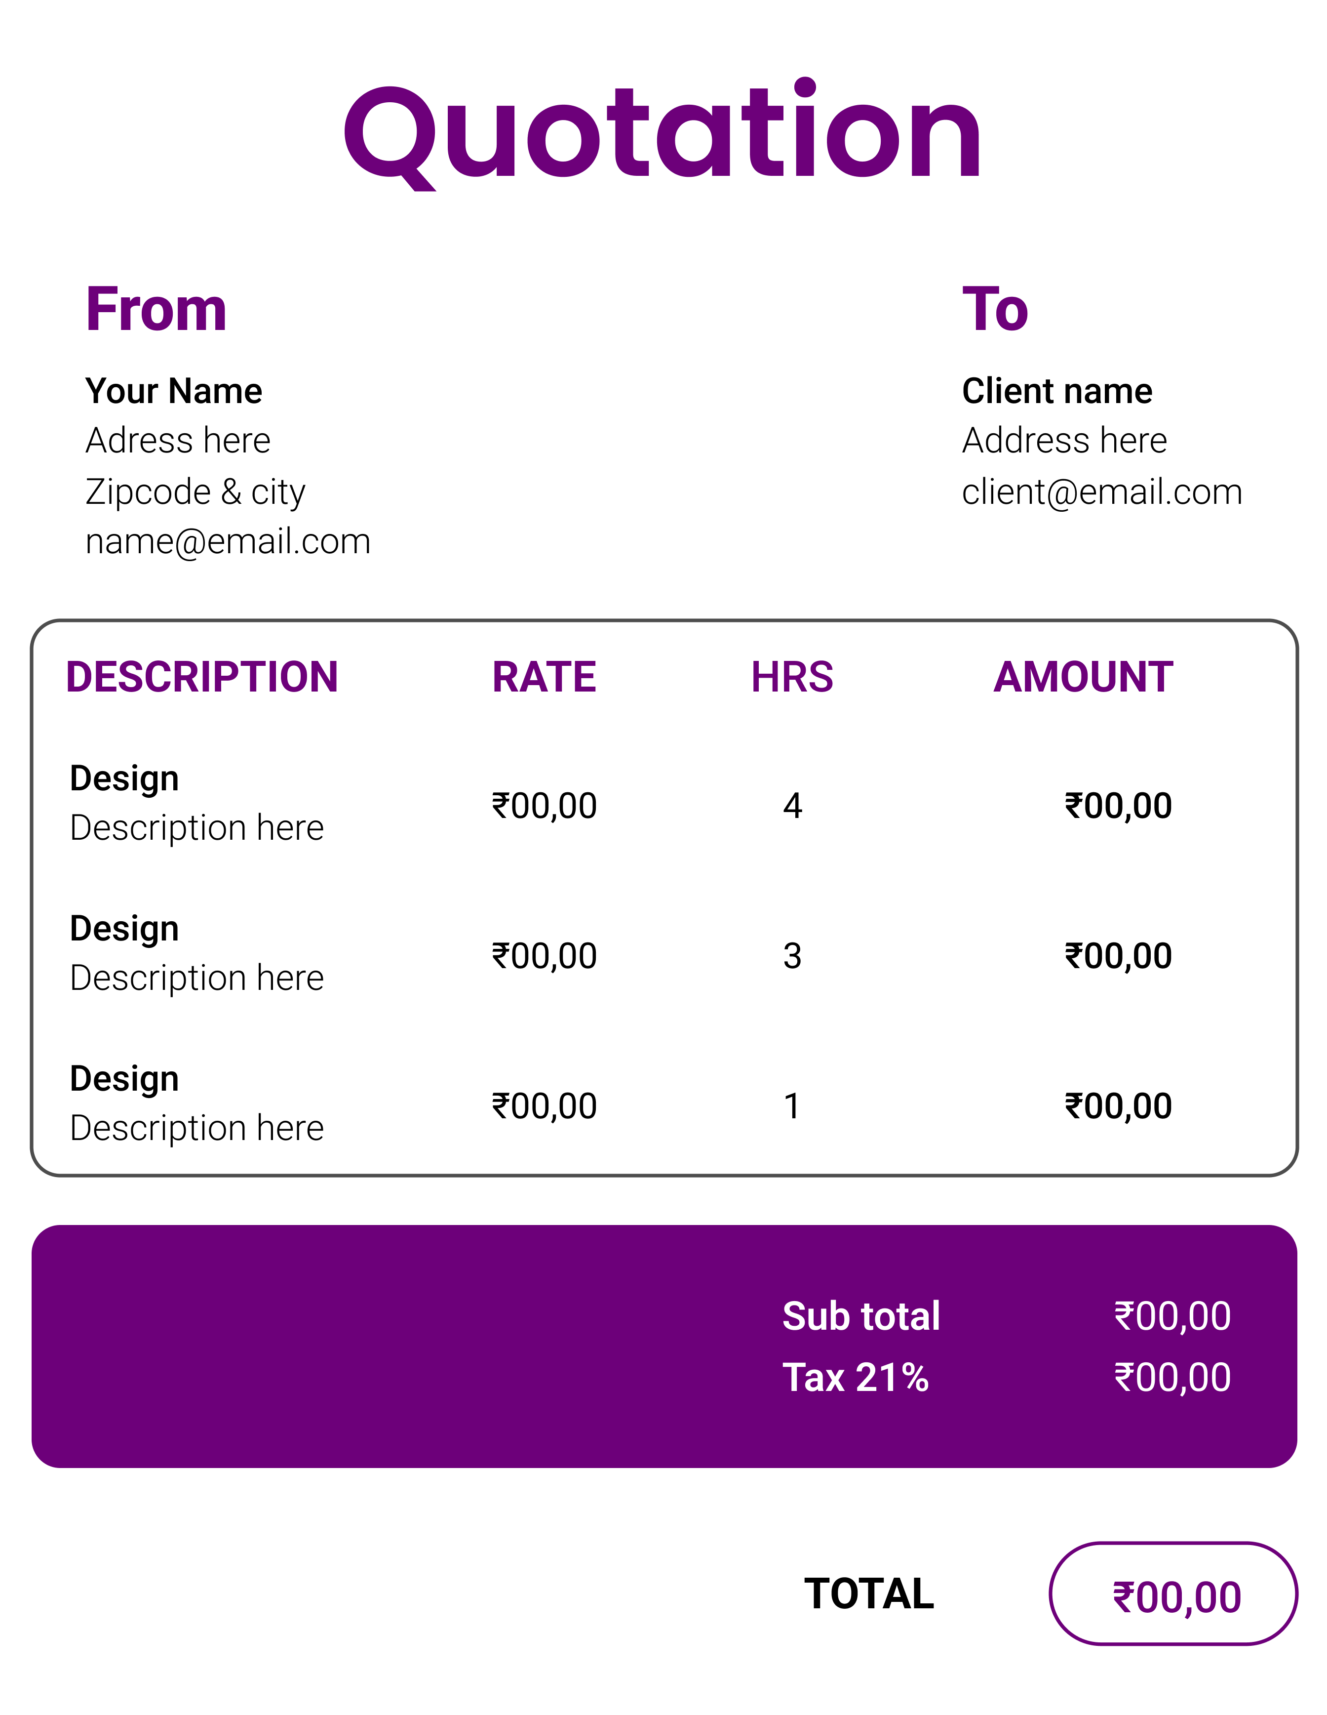
Task: Select the purple From heading
Action: tap(156, 309)
